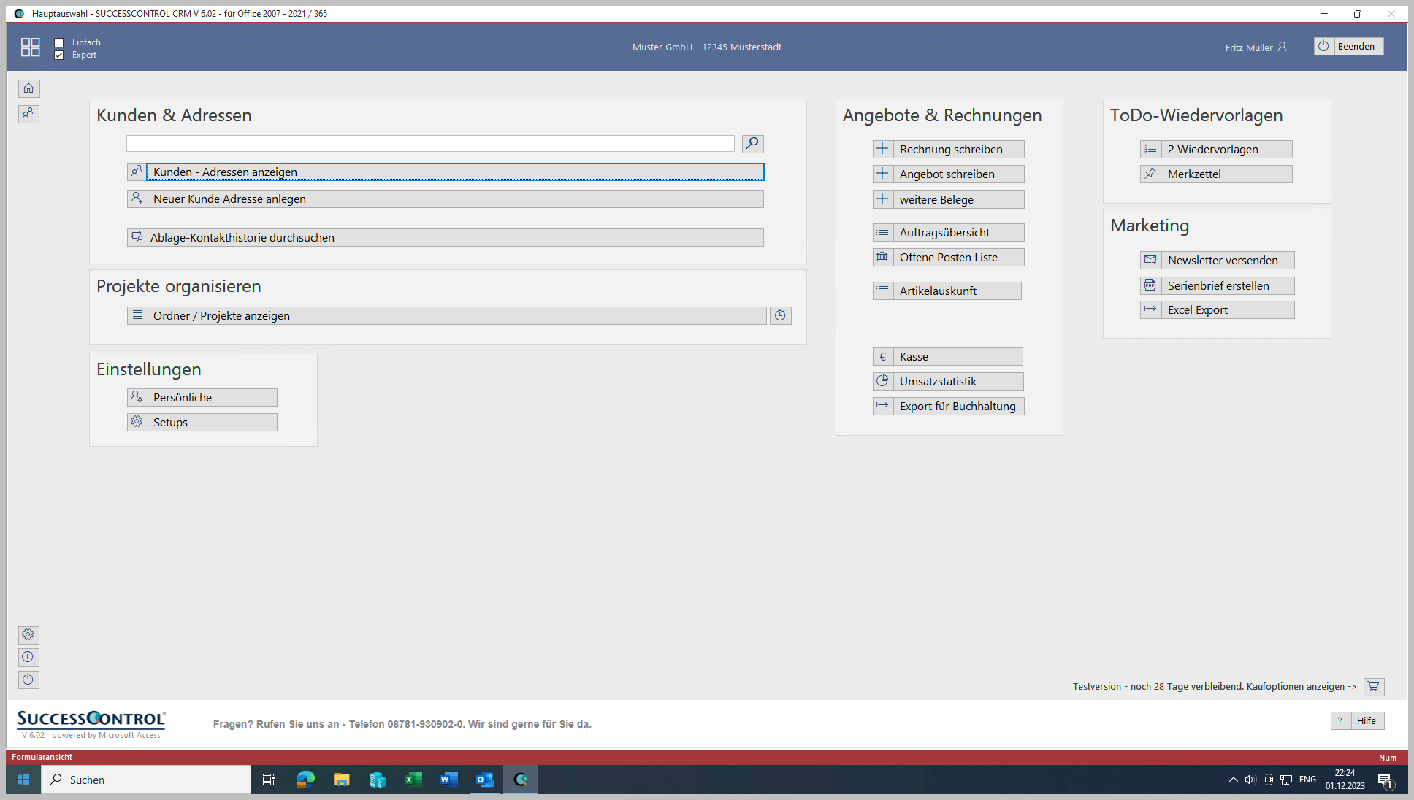The width and height of the screenshot is (1414, 800).
Task: Open Outlook from the taskbar
Action: point(484,780)
